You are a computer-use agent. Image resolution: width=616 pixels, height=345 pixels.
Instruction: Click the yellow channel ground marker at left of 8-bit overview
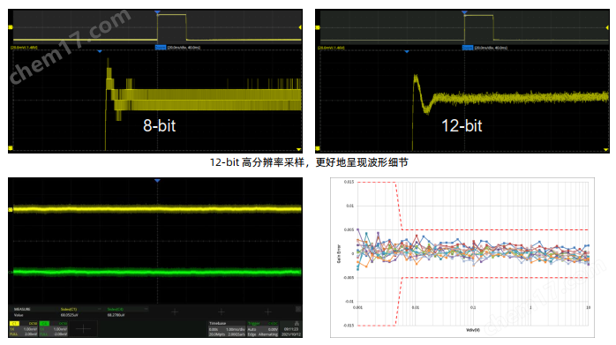[x=11, y=27]
